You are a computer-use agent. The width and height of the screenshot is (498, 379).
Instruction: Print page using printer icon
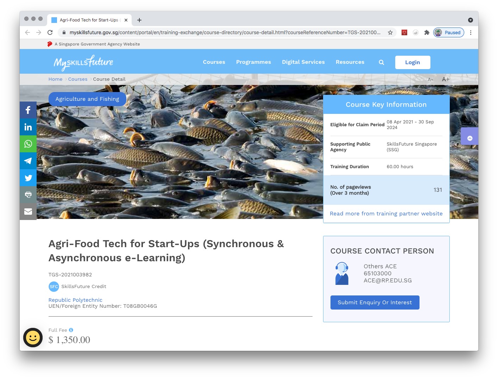[x=28, y=195]
